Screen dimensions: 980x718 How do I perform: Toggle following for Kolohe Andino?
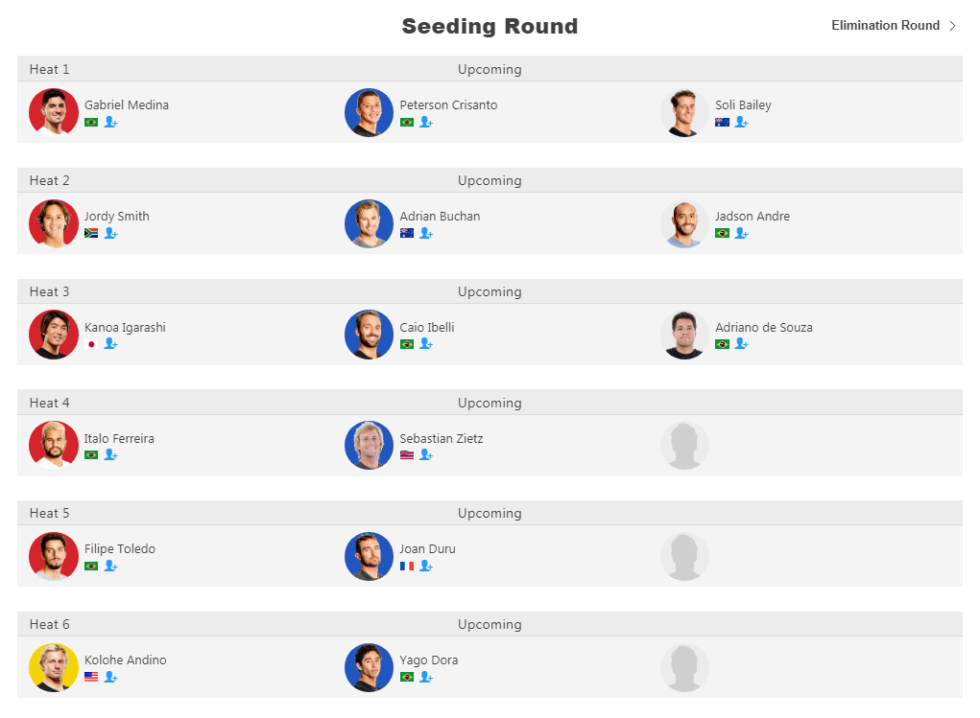(110, 677)
